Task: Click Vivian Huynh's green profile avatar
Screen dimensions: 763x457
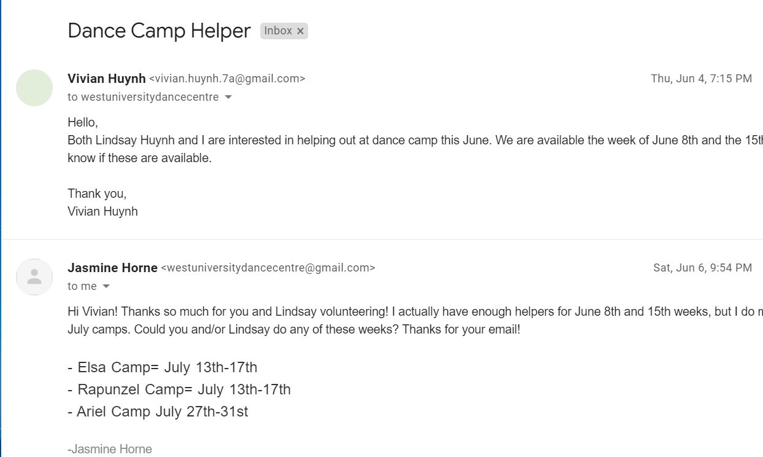Action: coord(34,88)
